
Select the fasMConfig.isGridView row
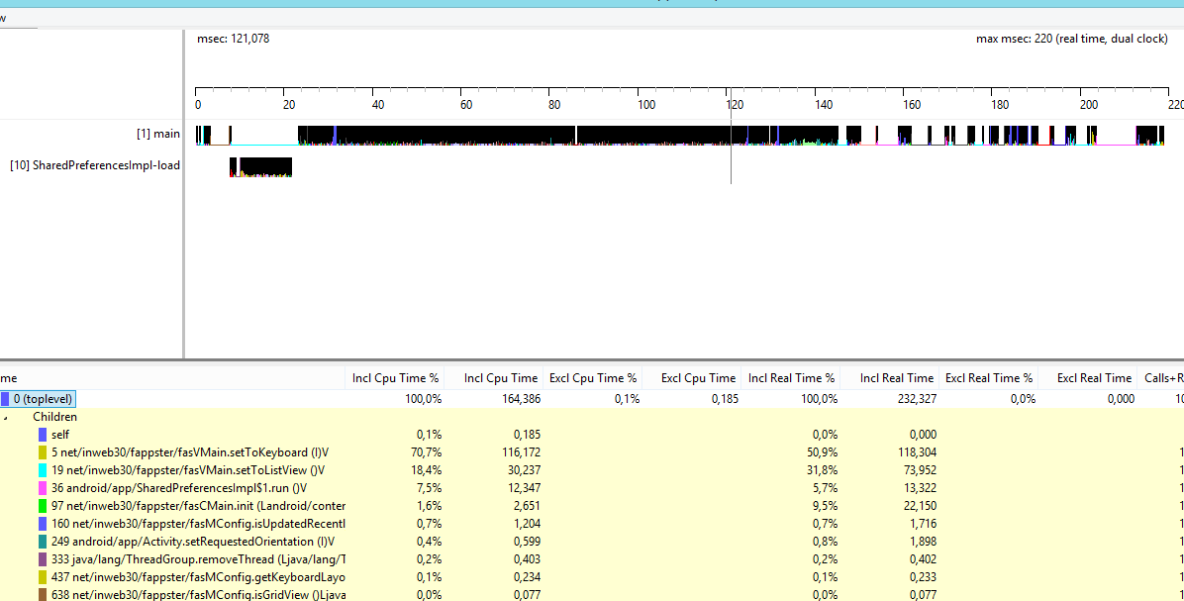pyautogui.click(x=592, y=595)
